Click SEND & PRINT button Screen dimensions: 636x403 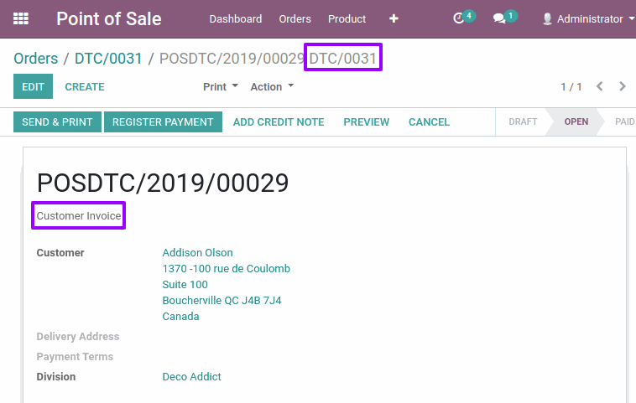tap(57, 122)
